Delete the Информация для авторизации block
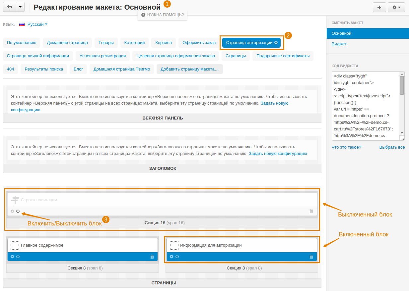The height and width of the screenshot is (291, 409). pyautogui.click(x=311, y=257)
